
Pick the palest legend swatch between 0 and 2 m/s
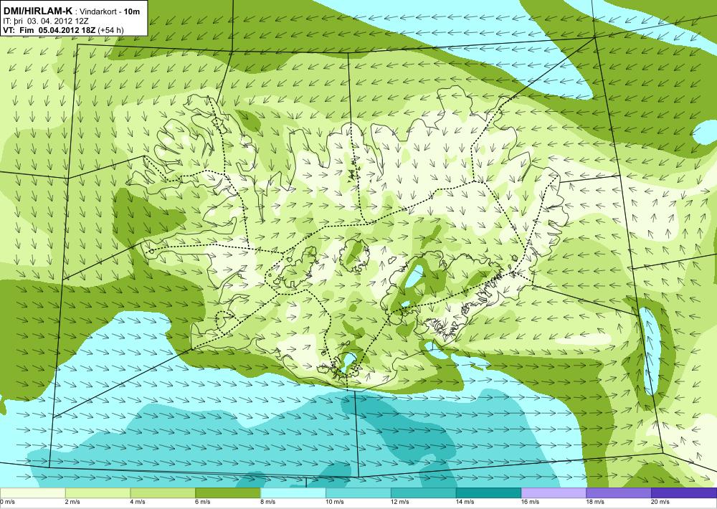pyautogui.click(x=32, y=493)
